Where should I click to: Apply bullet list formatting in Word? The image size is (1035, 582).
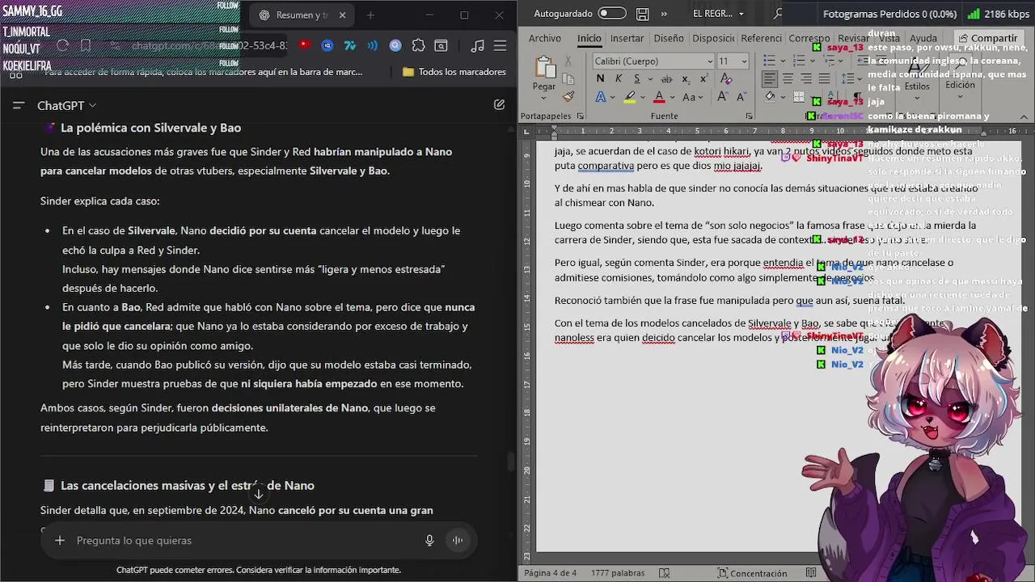[769, 61]
